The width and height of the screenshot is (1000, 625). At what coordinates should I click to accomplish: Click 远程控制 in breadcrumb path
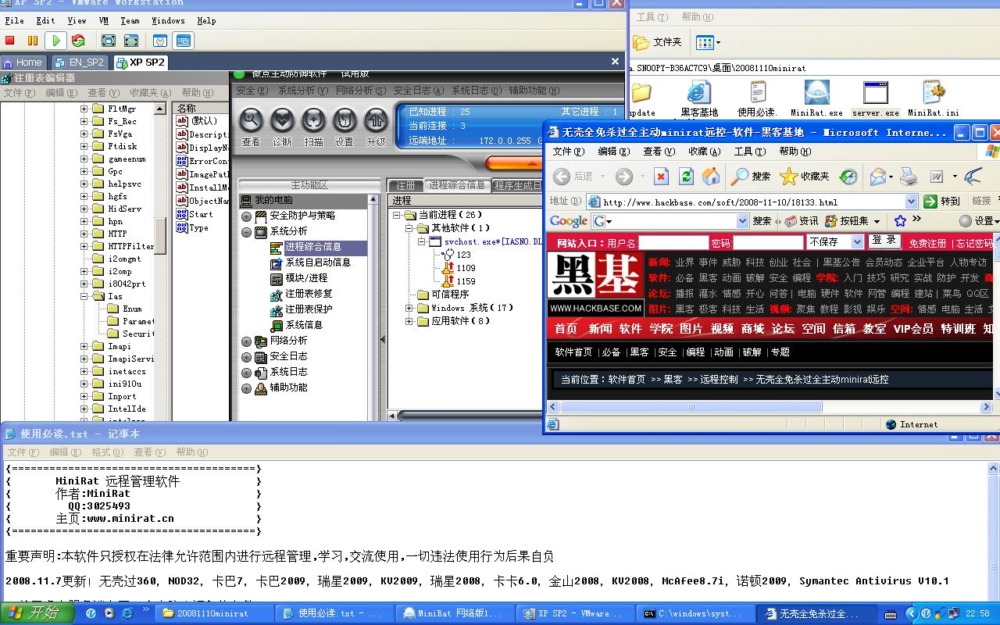pyautogui.click(x=719, y=380)
